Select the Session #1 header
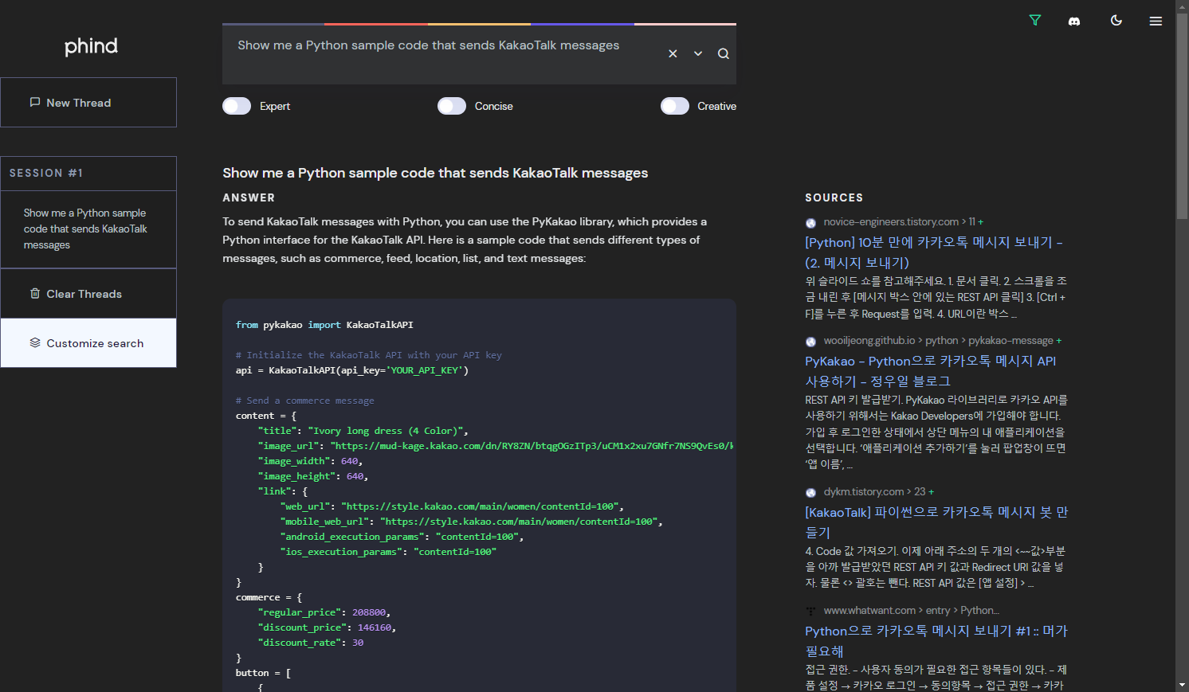Image resolution: width=1189 pixels, height=692 pixels. pos(88,173)
